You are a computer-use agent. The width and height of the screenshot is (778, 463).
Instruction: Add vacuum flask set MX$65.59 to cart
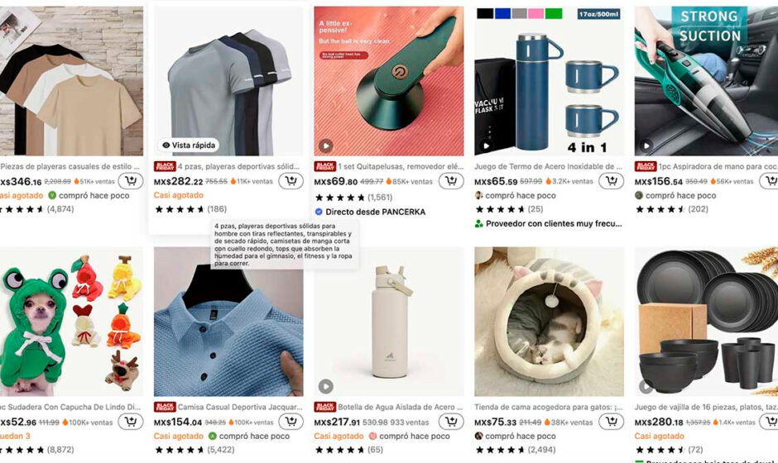pos(612,181)
